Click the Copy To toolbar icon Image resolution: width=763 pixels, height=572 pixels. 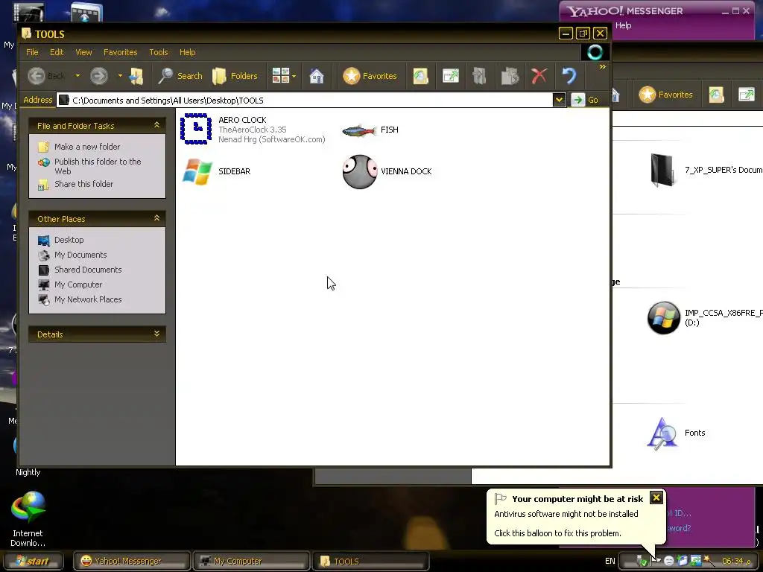point(510,76)
